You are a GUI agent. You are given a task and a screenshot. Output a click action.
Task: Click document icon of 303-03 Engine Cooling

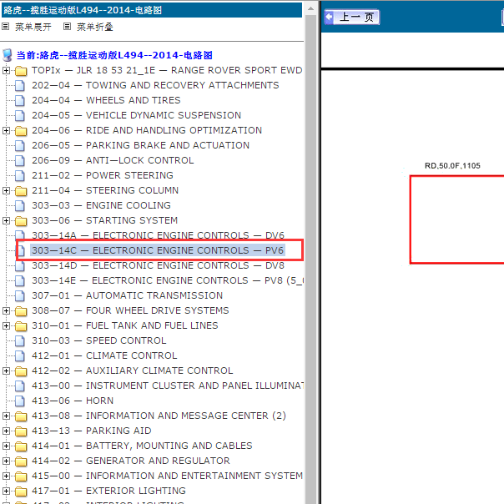(20, 206)
